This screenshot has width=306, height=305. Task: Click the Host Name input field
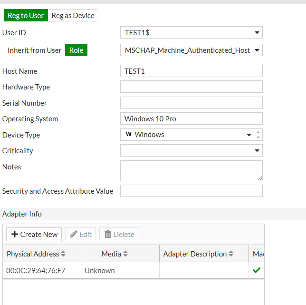click(191, 71)
